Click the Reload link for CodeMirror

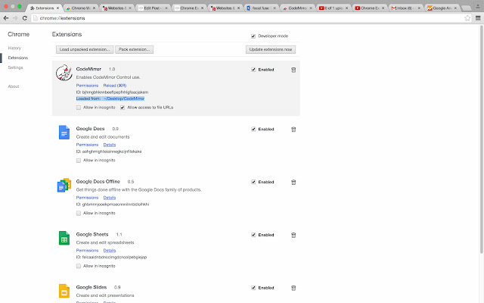[x=115, y=86]
